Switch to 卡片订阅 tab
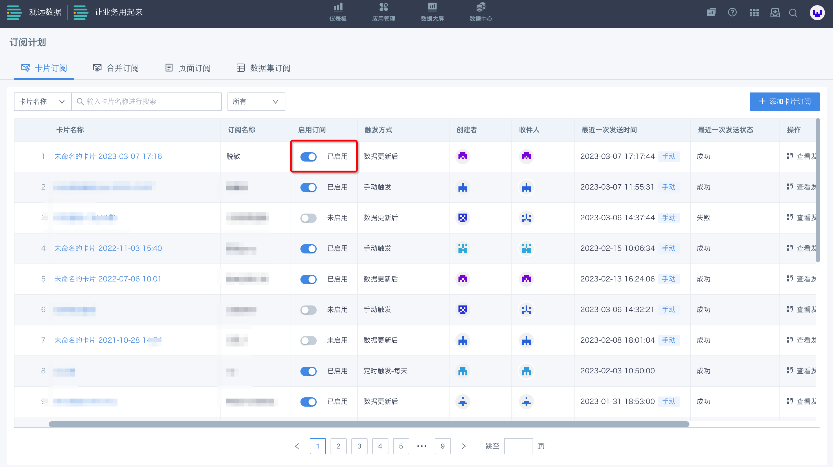This screenshot has height=467, width=833. (44, 68)
